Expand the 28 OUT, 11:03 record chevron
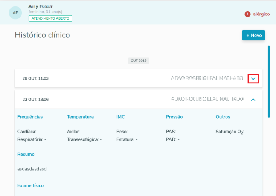Screen dimensions: 276x196 tap(253, 79)
